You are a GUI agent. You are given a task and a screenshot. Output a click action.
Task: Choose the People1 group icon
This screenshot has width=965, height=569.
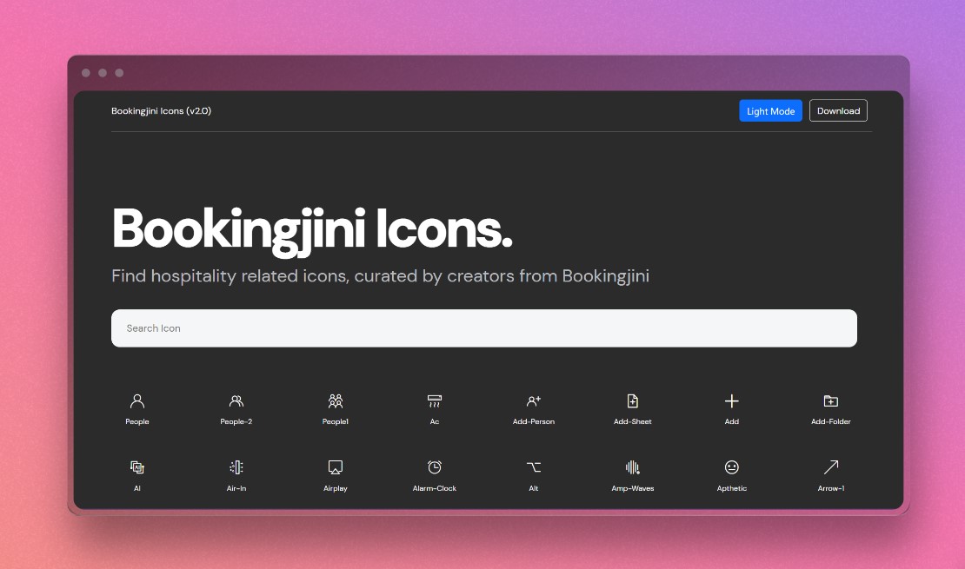(x=336, y=401)
